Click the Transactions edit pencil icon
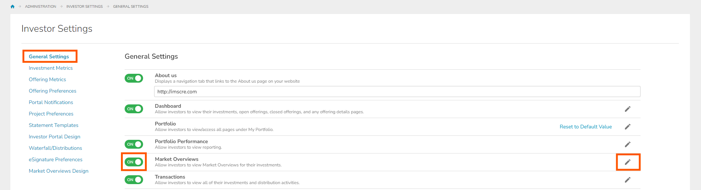 pos(628,180)
